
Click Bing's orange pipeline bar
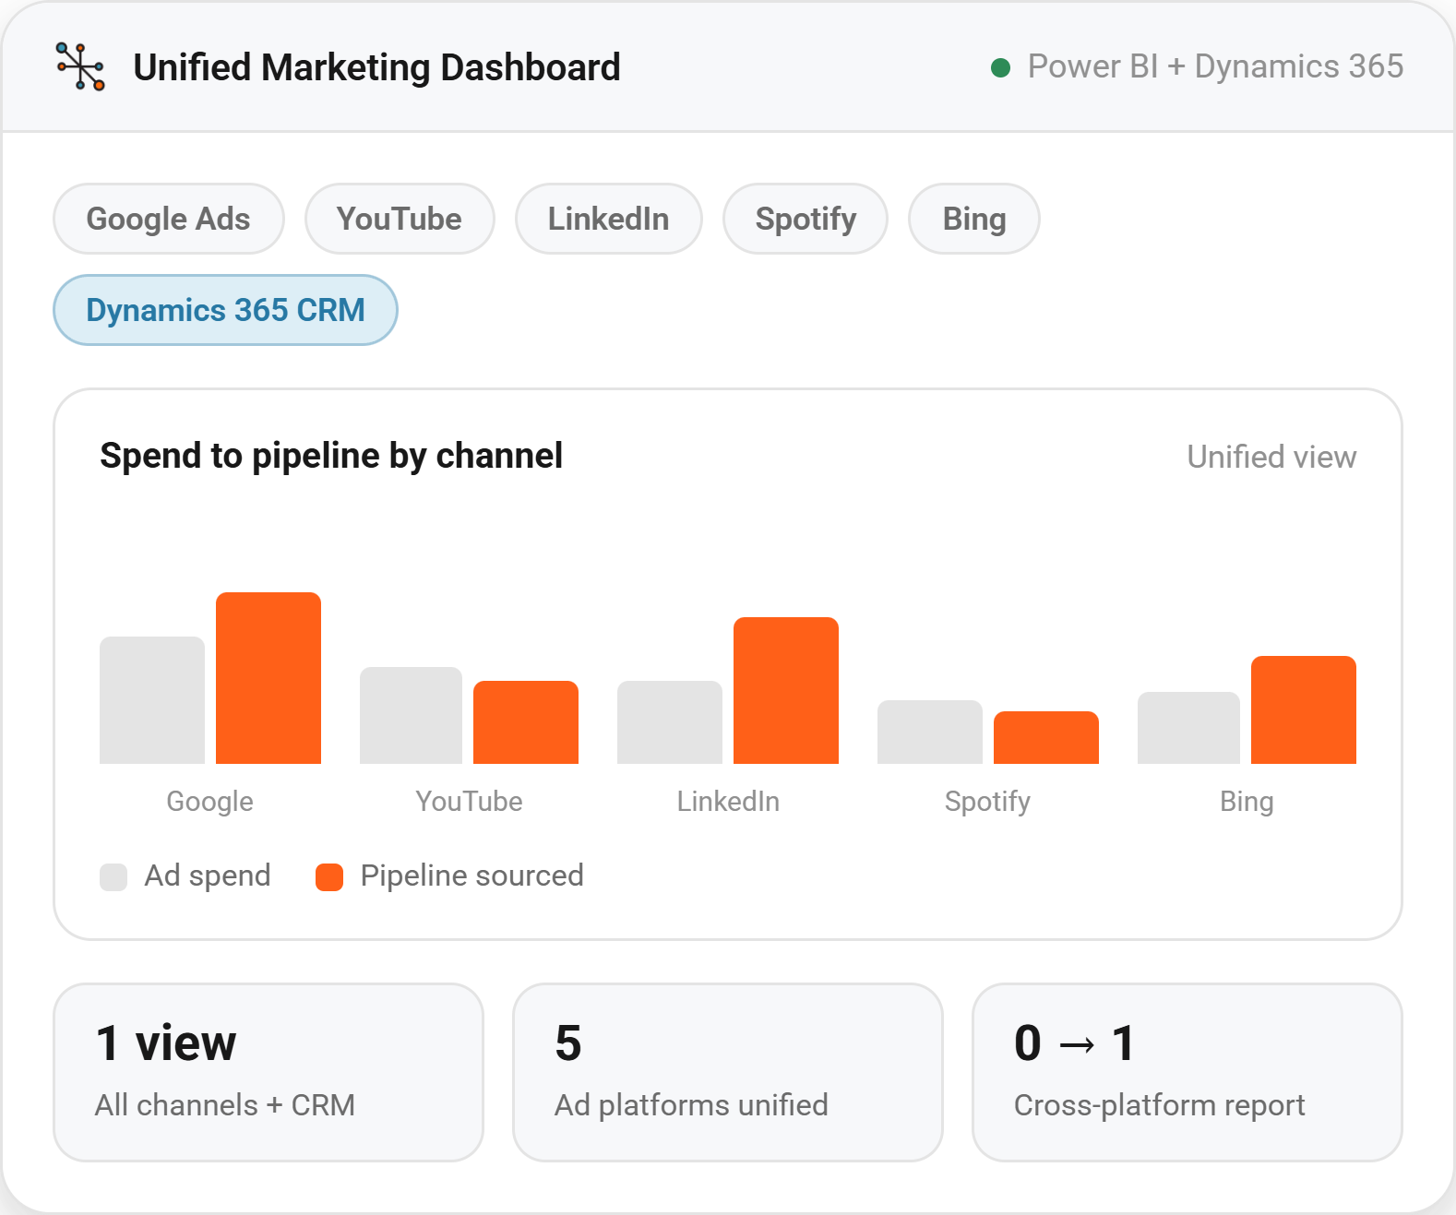(1304, 709)
